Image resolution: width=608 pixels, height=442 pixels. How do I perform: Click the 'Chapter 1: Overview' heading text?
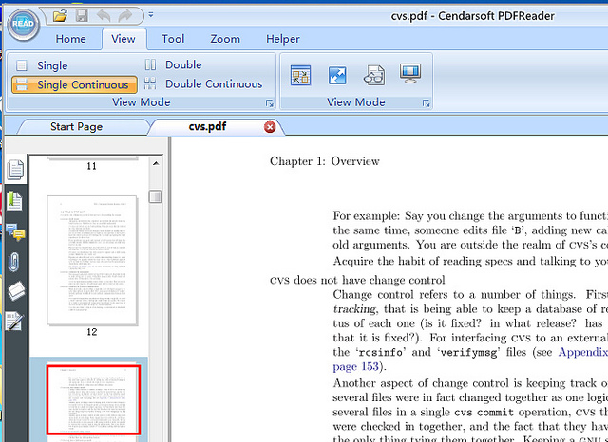point(325,161)
